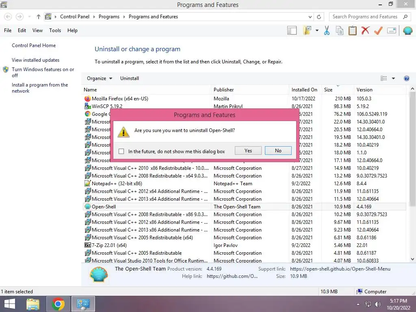
Task: Sort list by Version column header
Action: (x=380, y=90)
